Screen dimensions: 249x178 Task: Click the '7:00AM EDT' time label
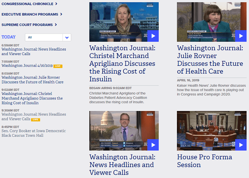point(10,61)
